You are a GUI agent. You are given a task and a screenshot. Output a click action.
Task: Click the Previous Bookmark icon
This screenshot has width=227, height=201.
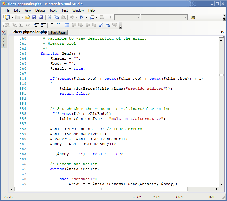pos(74,25)
